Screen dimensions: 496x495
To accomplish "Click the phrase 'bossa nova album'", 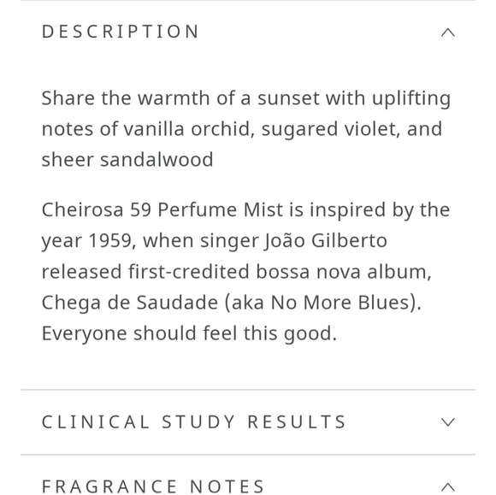I will pyautogui.click(x=343, y=271).
